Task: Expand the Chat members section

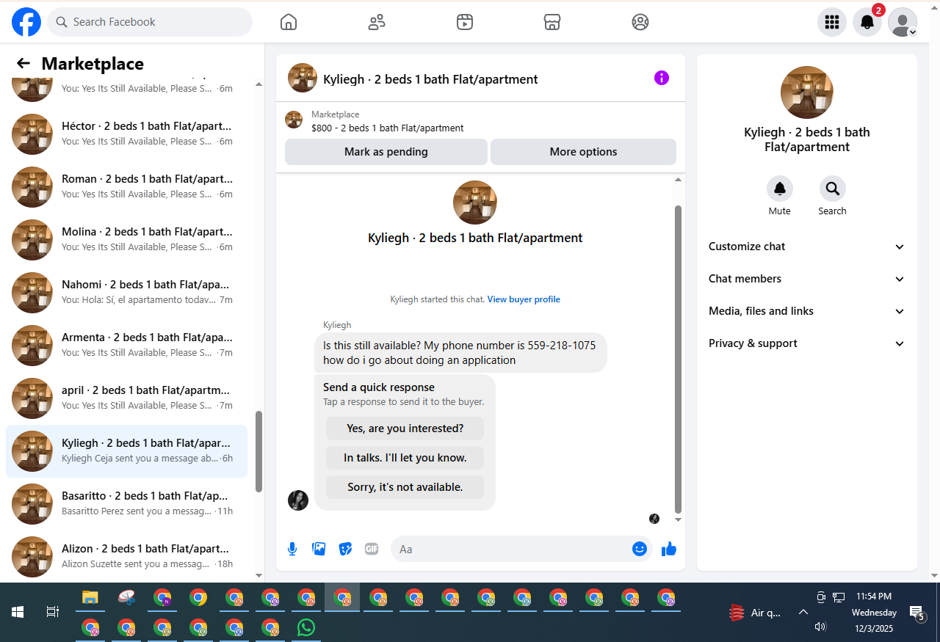Action: coord(807,279)
